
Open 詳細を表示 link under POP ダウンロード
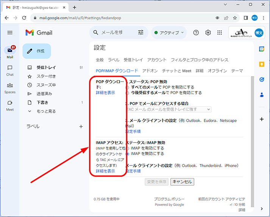(x=105, y=93)
